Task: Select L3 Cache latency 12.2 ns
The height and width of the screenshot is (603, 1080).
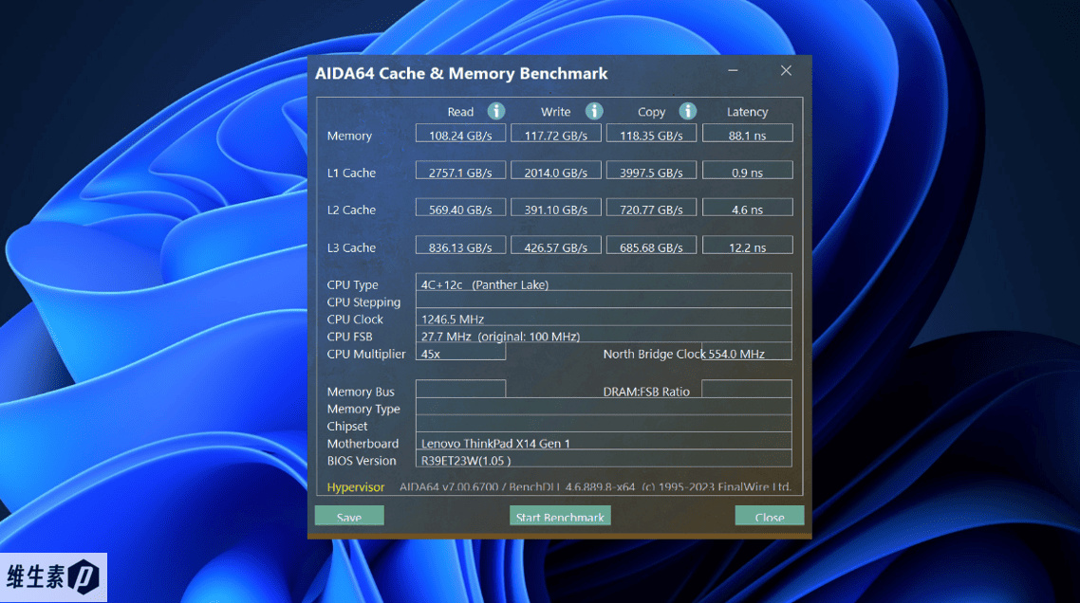Action: (747, 246)
